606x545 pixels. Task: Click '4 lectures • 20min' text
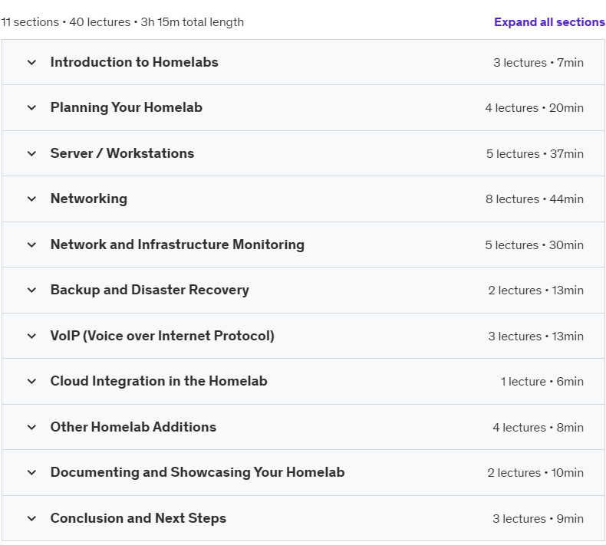[x=534, y=108]
